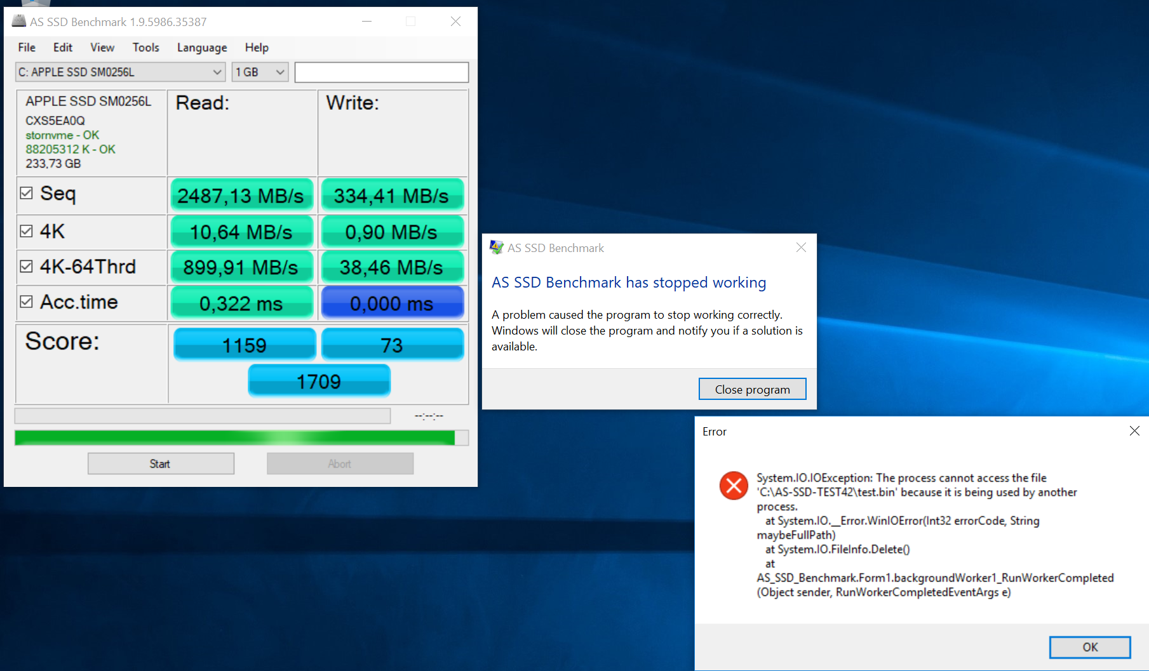Image resolution: width=1149 pixels, height=671 pixels.
Task: Click the empty current-test progress bar
Action: pos(203,416)
